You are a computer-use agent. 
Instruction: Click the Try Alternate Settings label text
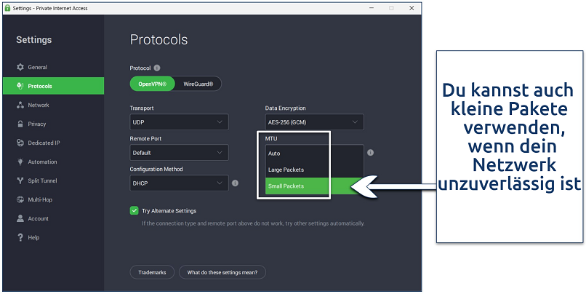point(169,211)
